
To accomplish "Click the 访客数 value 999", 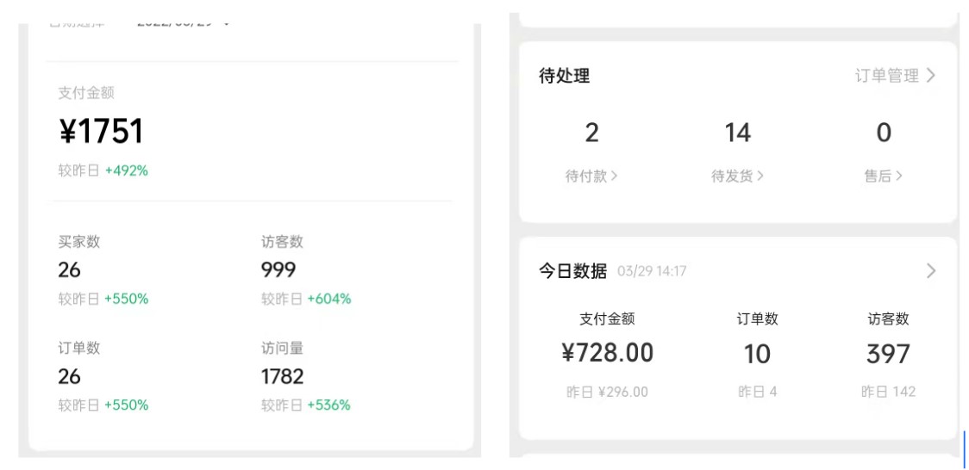I will pos(278,270).
